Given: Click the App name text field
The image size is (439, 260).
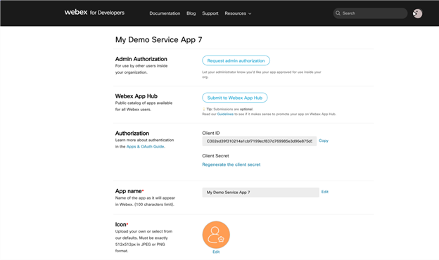Looking at the screenshot, I should click(260, 193).
